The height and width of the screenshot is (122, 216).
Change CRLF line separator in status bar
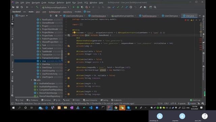pyautogui.click(x=166, y=103)
